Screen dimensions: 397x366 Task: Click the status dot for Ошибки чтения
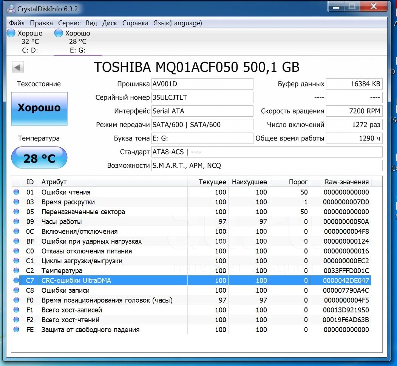[17, 192]
